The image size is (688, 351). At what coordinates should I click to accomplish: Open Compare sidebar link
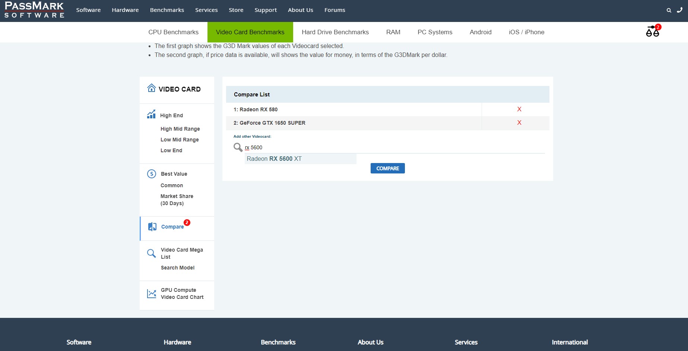(x=172, y=227)
